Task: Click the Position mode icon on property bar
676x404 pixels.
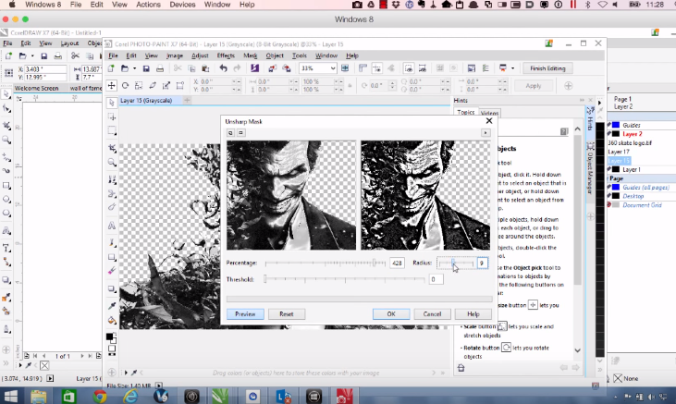Action: pyautogui.click(x=111, y=85)
